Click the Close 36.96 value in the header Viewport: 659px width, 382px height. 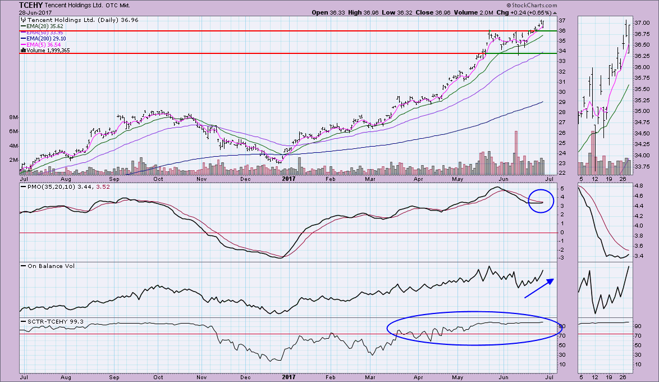[x=433, y=12]
